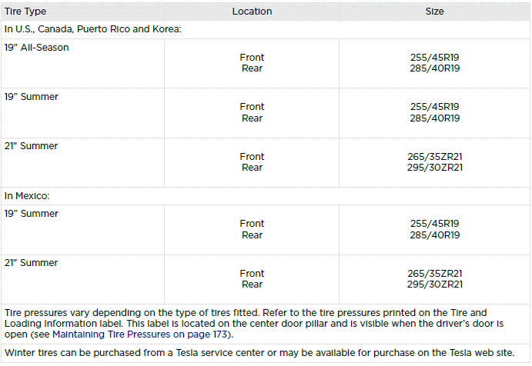The height and width of the screenshot is (366, 532).
Task: Open the Maintaining Tire Pressures page link
Action: pos(139,334)
